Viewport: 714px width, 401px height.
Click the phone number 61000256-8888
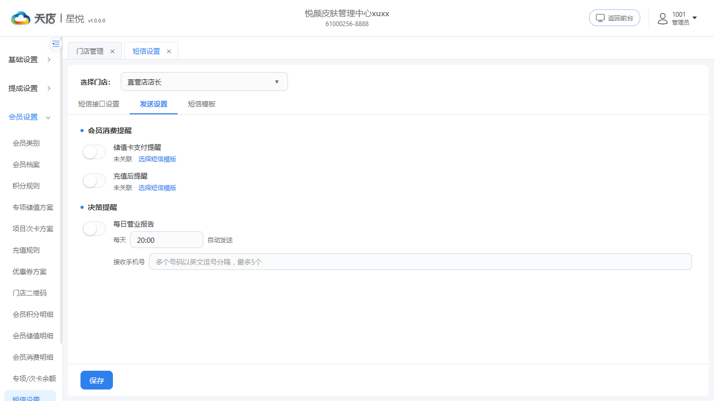point(347,24)
